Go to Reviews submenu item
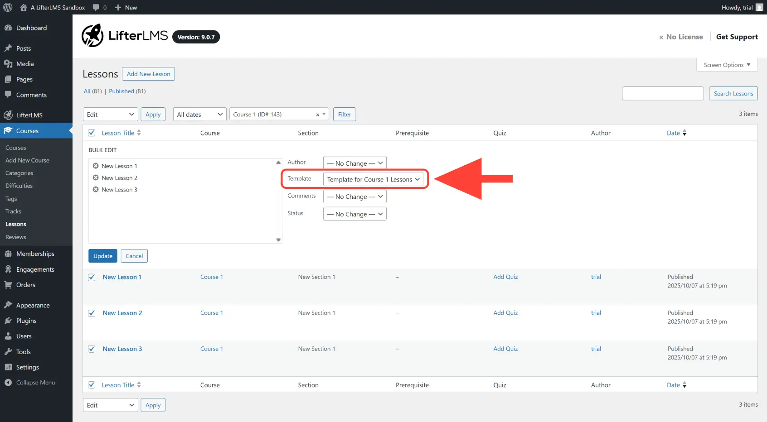This screenshot has height=422, width=767. pyautogui.click(x=16, y=237)
